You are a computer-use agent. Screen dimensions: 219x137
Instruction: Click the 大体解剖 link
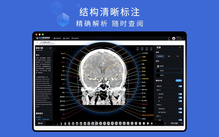tap(38, 117)
